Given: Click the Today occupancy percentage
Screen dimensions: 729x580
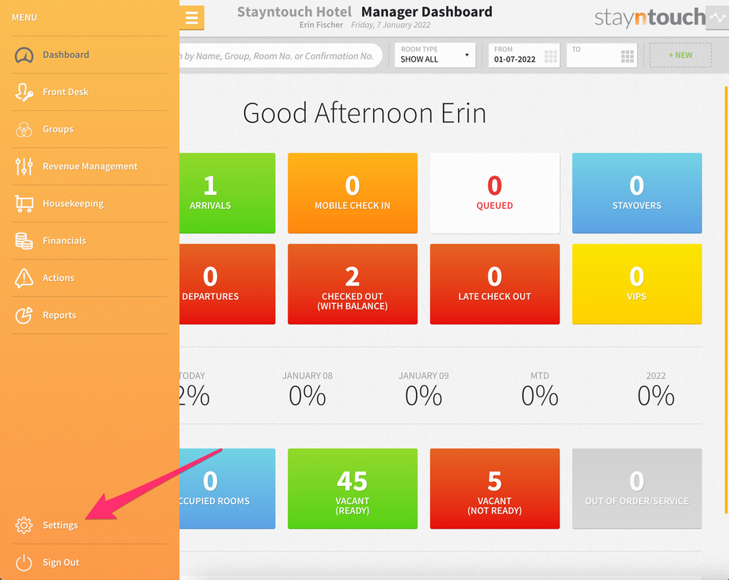Looking at the screenshot, I should (x=195, y=396).
